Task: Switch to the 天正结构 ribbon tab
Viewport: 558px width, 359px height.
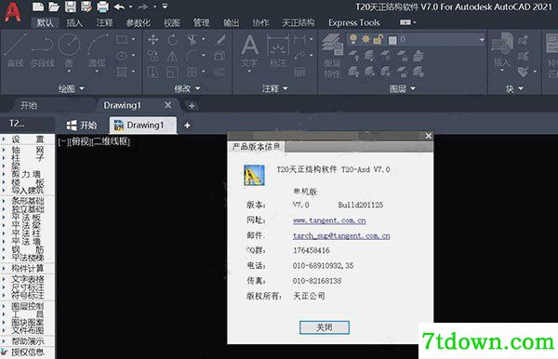Action: (299, 22)
